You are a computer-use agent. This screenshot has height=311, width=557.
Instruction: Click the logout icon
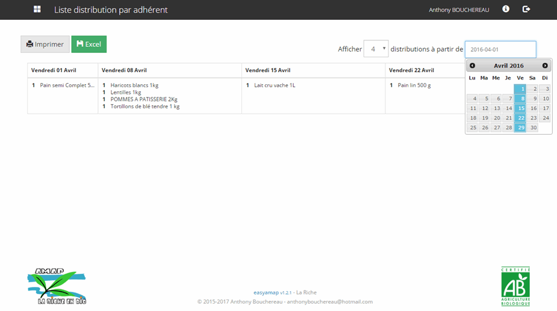(x=526, y=9)
